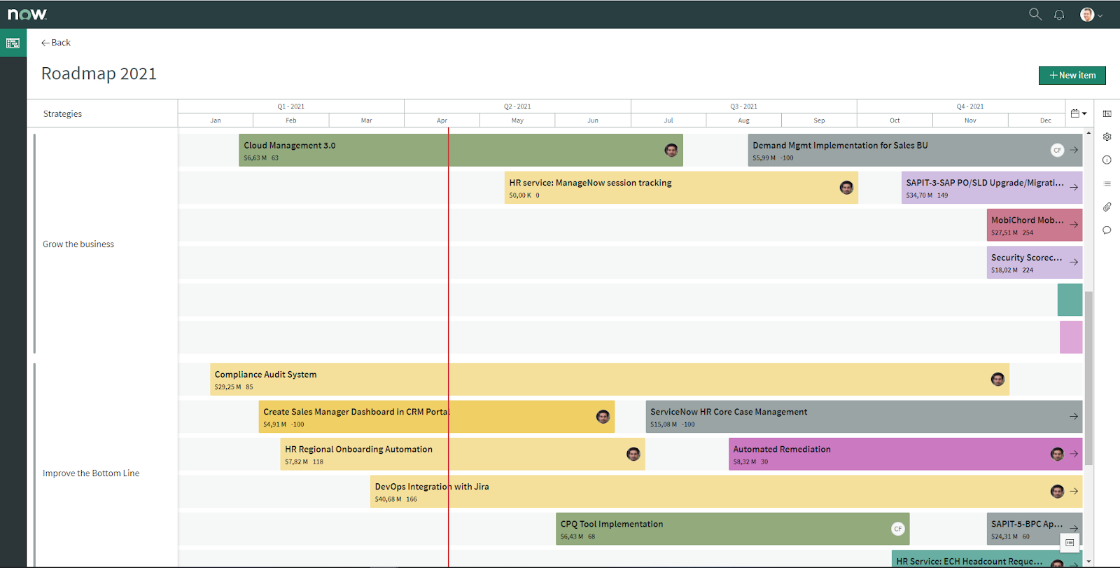Click the Jul month column header
This screenshot has width=1120, height=568.
click(668, 120)
